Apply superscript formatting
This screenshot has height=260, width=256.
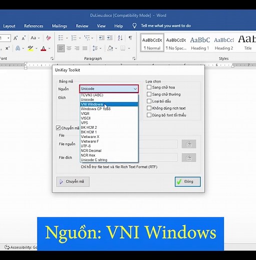(x=8, y=48)
